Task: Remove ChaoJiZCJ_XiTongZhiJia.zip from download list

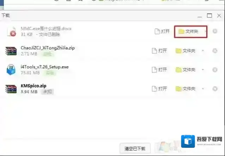Action: tap(215, 51)
